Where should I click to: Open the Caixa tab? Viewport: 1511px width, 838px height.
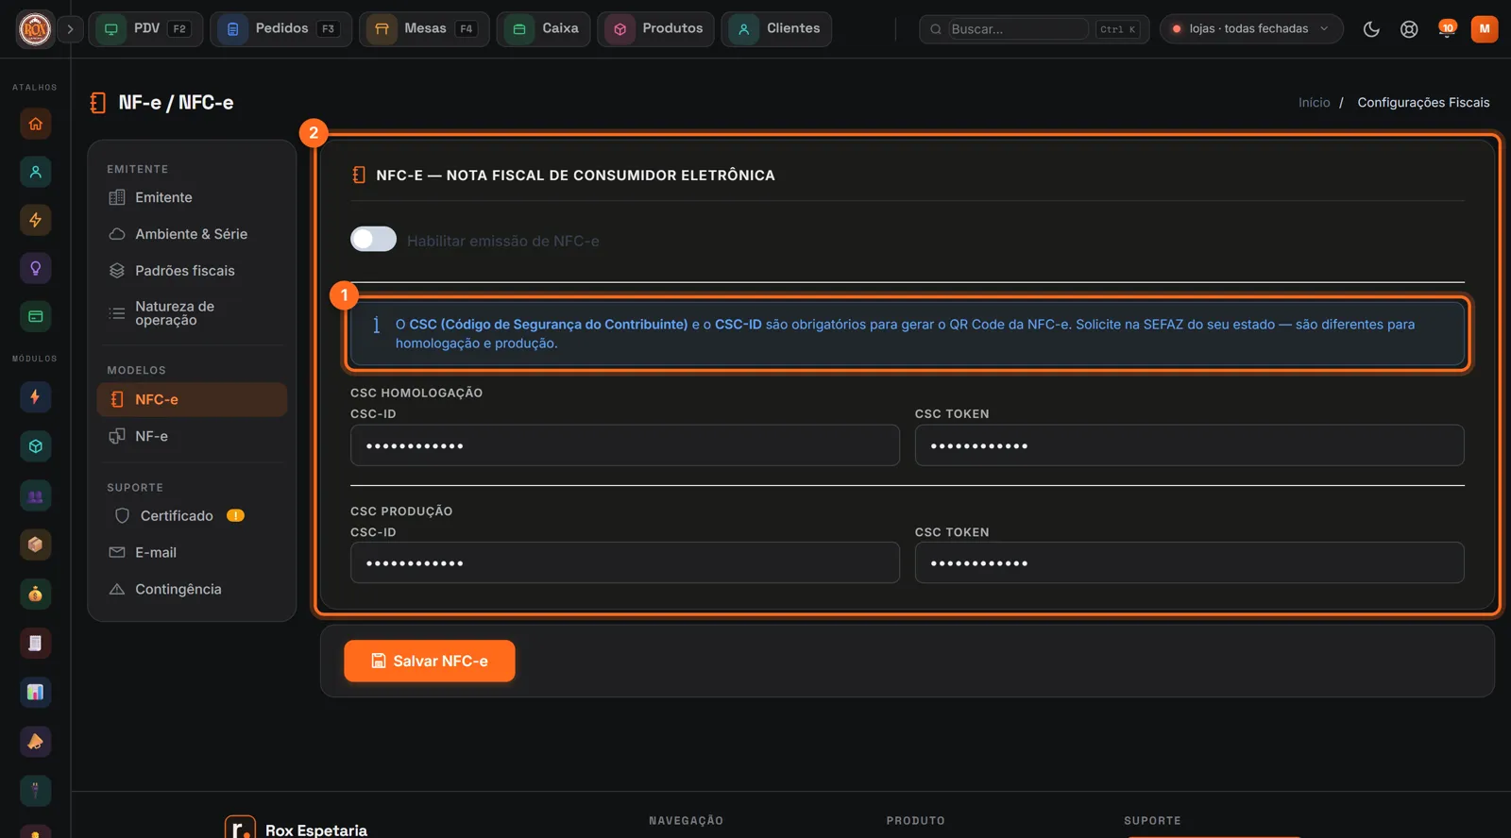544,29
